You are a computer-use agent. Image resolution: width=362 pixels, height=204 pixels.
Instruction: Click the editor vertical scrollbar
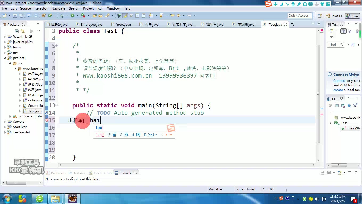point(318,93)
